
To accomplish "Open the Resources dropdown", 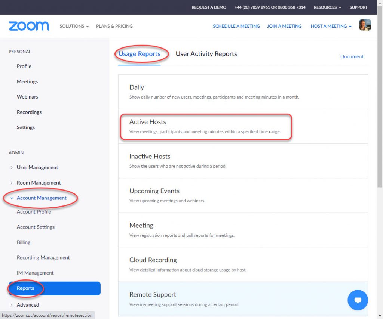I will [x=327, y=7].
